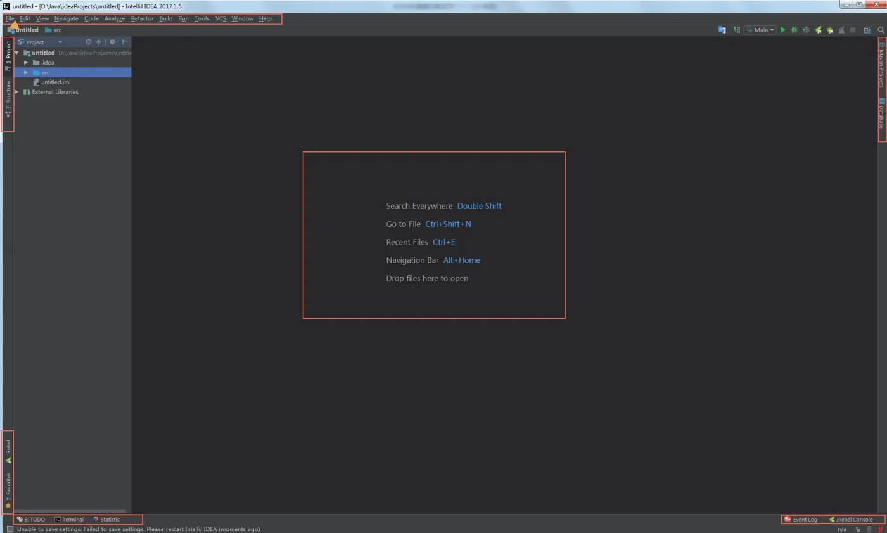887x533 pixels.
Task: Toggle the Project tool window side tab
Action: coord(8,56)
